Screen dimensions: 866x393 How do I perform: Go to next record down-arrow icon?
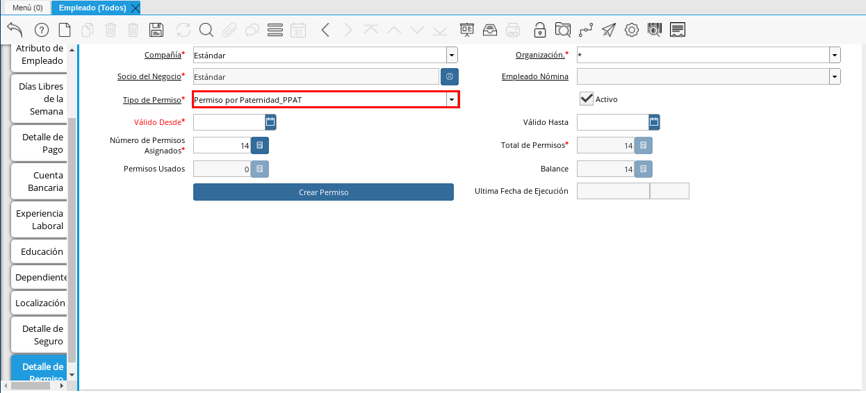[416, 30]
